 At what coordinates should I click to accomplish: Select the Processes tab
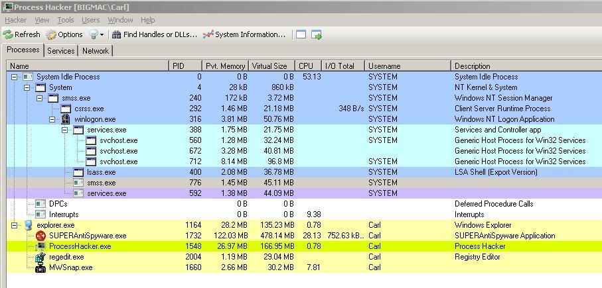coord(23,50)
